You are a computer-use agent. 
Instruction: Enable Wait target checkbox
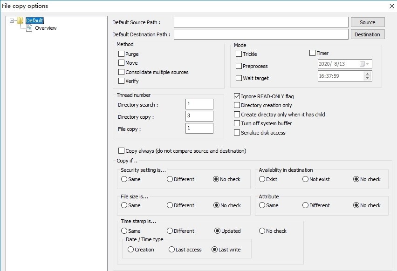pyautogui.click(x=239, y=78)
